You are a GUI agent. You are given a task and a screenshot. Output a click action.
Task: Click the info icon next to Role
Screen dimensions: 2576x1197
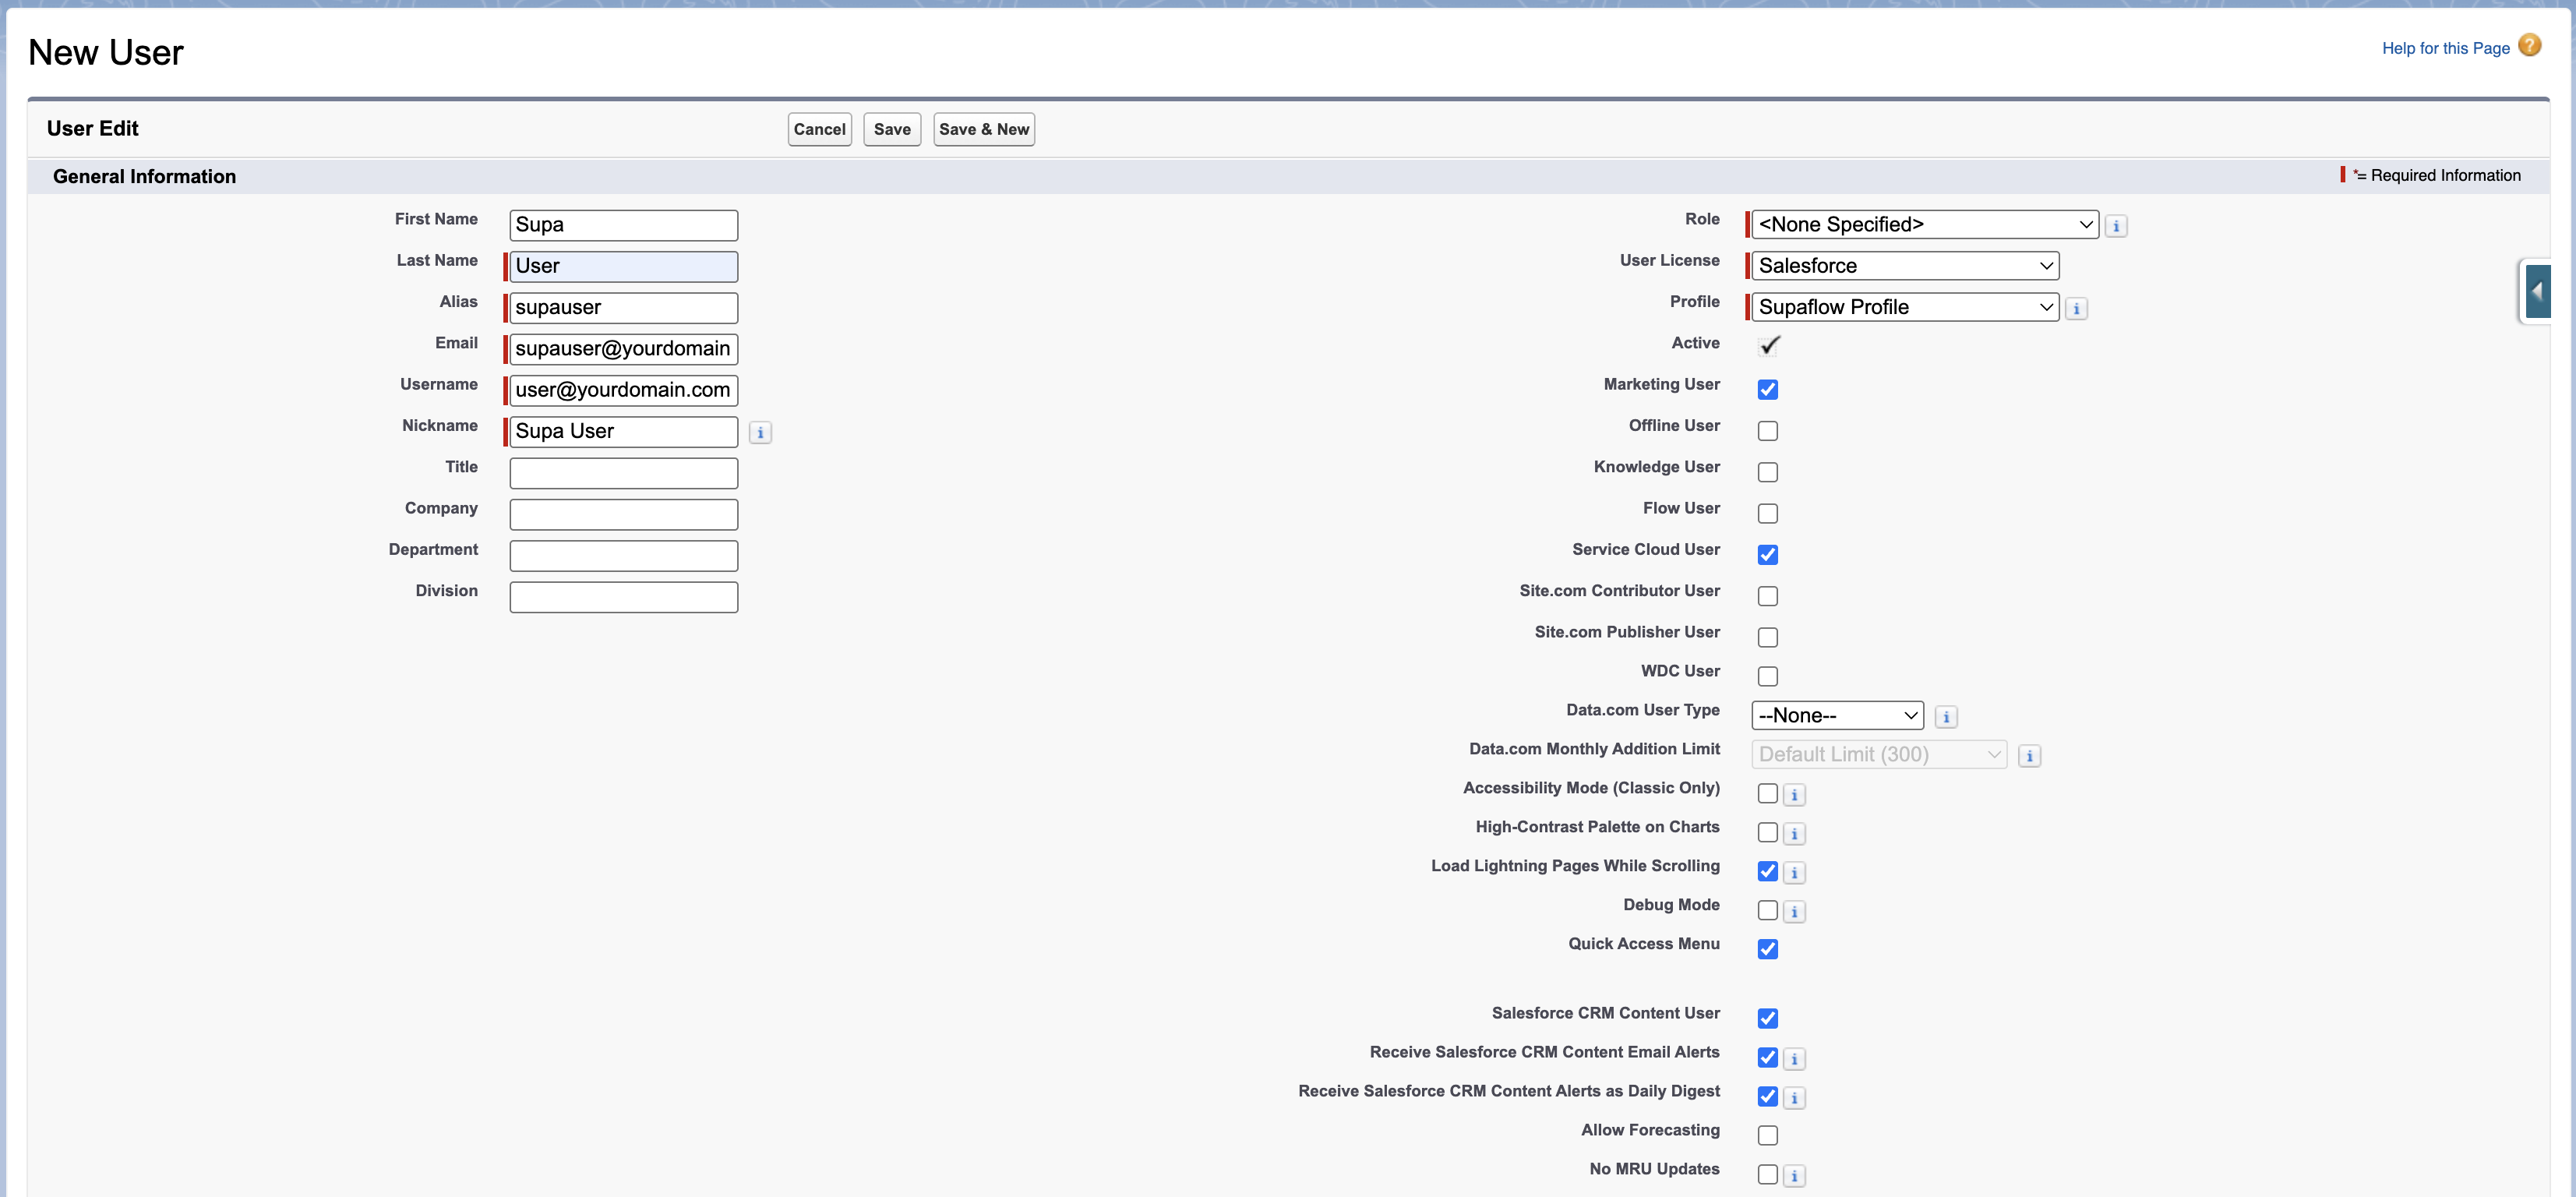click(x=2117, y=226)
